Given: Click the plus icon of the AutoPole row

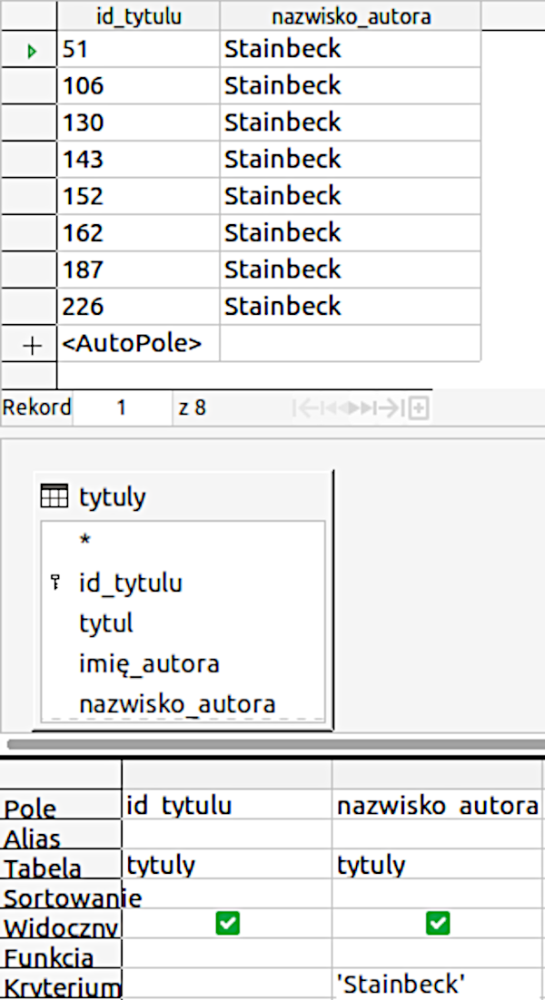Looking at the screenshot, I should pyautogui.click(x=31, y=345).
